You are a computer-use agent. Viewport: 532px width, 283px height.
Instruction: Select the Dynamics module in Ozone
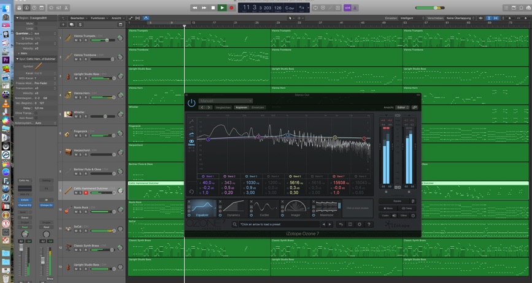pyautogui.click(x=233, y=208)
